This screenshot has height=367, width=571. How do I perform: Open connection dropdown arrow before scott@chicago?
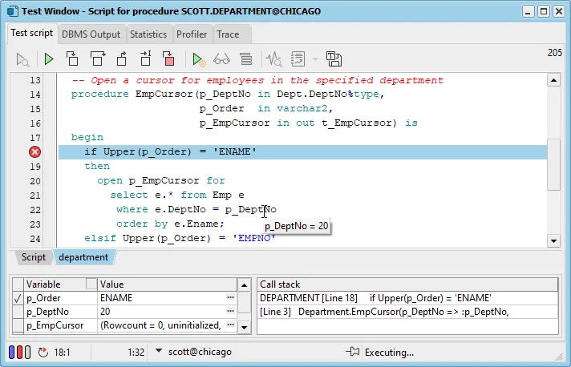tap(159, 351)
